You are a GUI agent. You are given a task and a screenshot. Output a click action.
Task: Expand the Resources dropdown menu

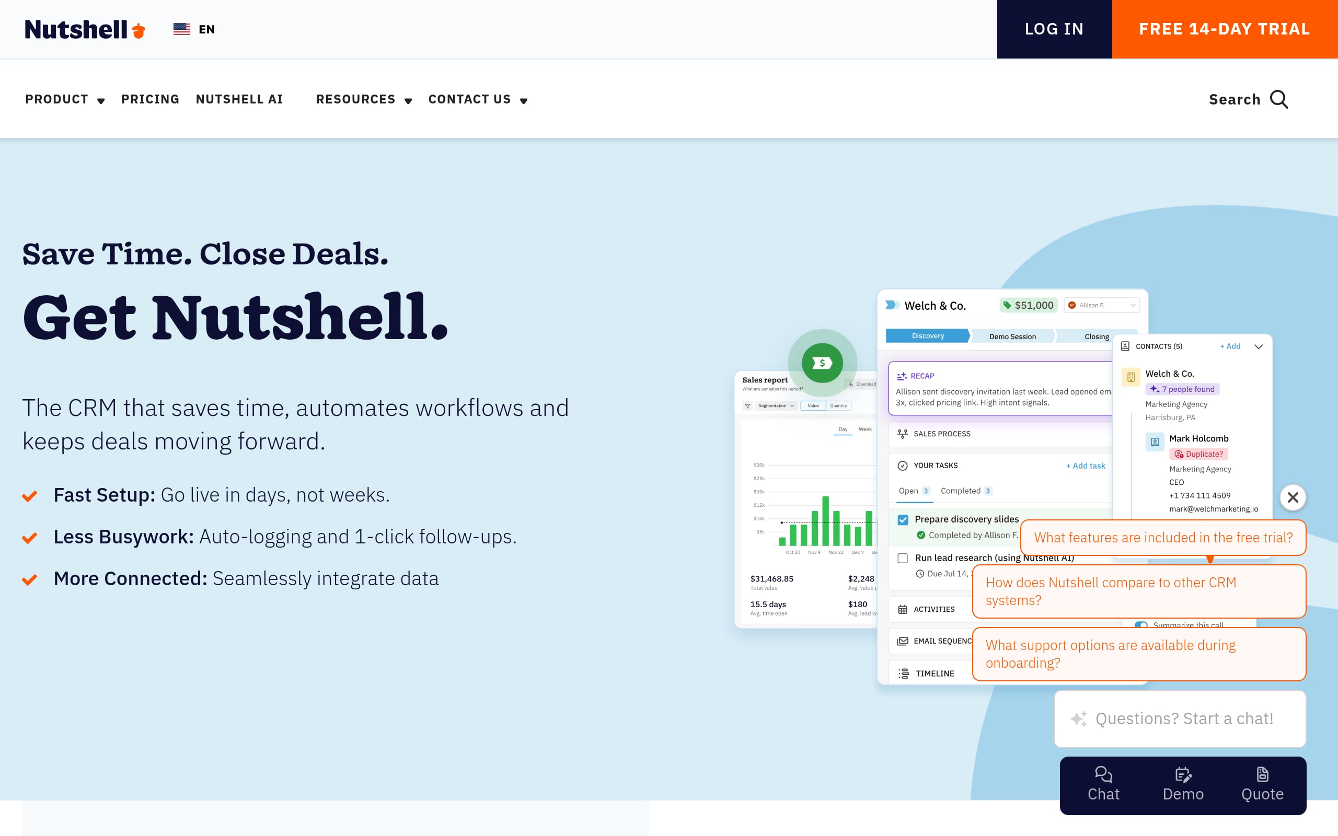[x=364, y=99]
